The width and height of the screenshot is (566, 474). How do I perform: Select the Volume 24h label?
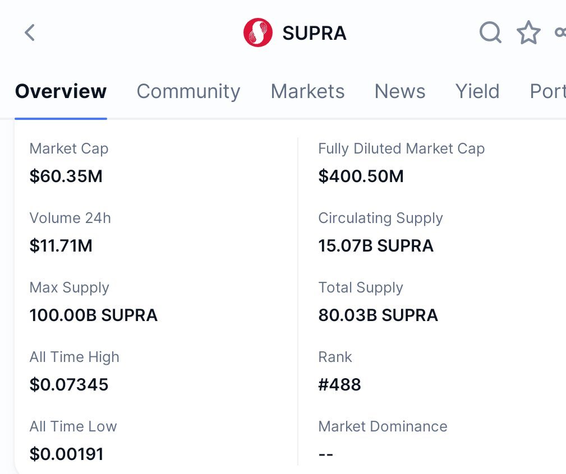point(70,218)
